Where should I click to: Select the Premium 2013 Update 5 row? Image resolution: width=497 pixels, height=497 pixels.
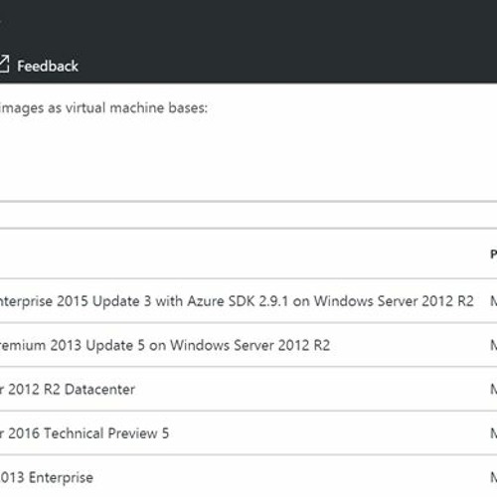[248, 345]
